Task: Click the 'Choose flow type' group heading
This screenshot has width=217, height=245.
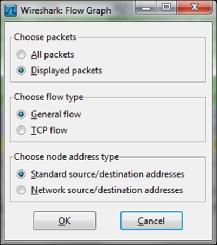Action: tap(49, 97)
